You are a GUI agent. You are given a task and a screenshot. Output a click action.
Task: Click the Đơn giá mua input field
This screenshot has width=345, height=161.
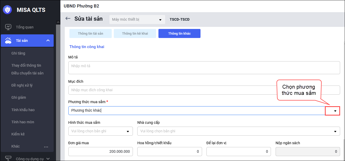point(101,152)
